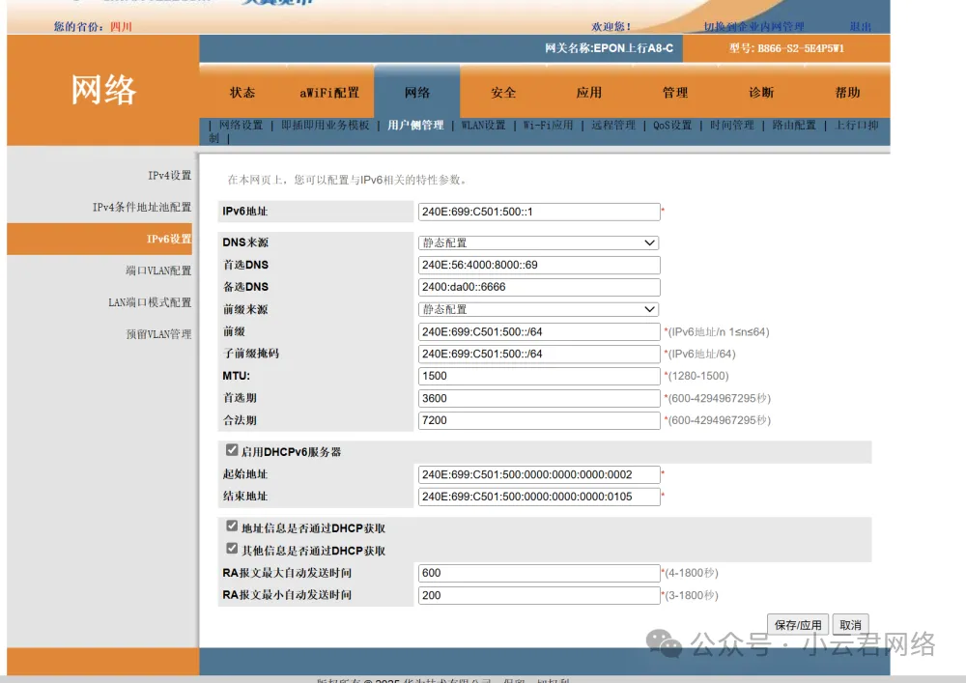This screenshot has width=966, height=683.
Task: Click the 退出 logout link
Action: tap(861, 26)
